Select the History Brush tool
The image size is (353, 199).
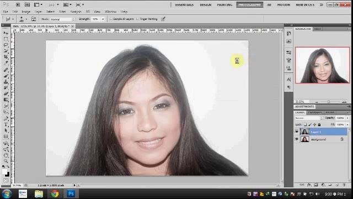[x=6, y=87]
